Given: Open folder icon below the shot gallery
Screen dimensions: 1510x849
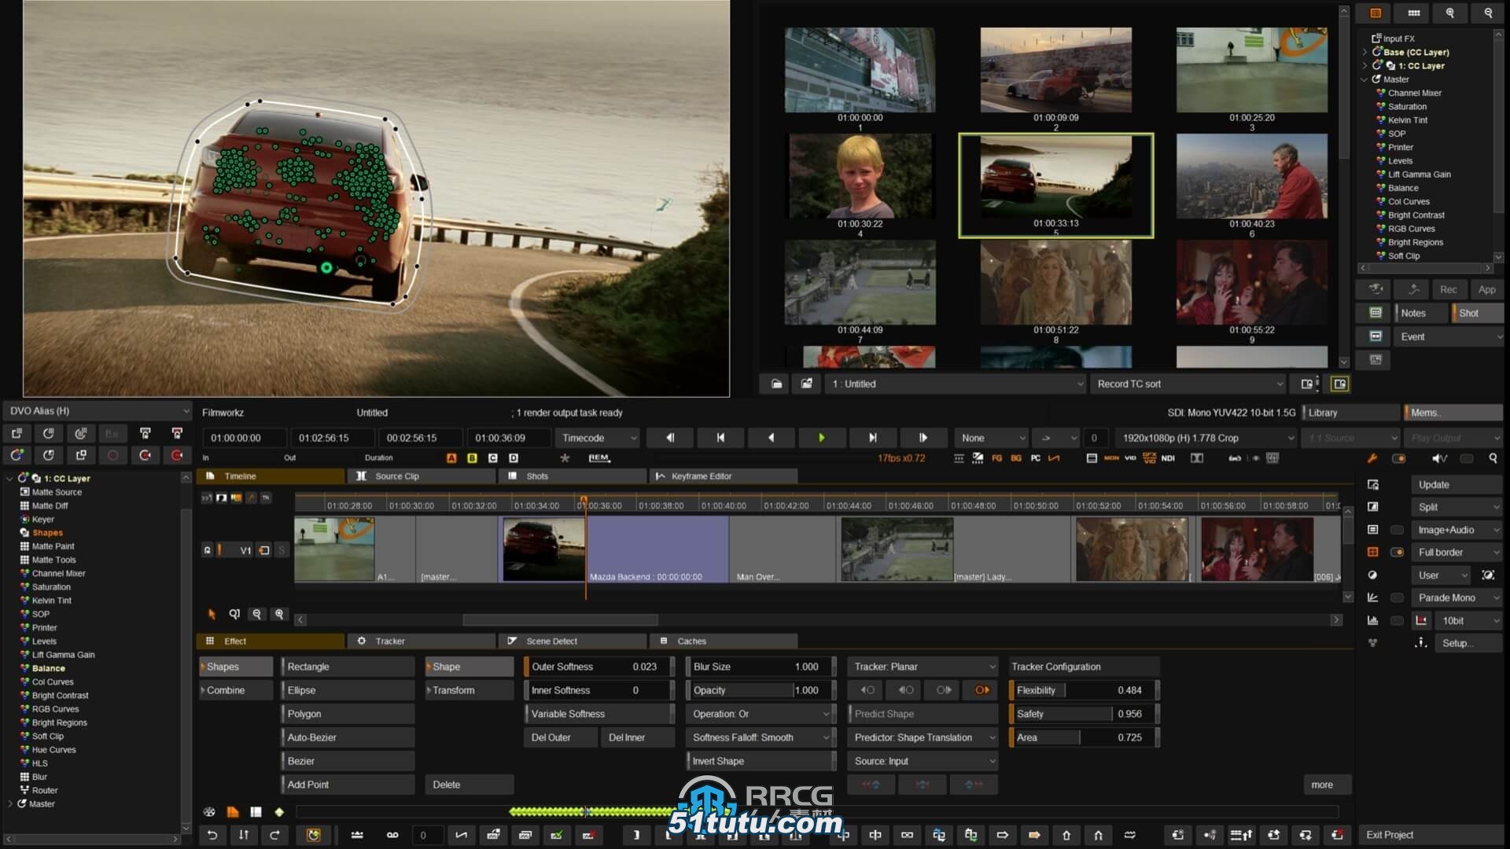Looking at the screenshot, I should pyautogui.click(x=776, y=384).
